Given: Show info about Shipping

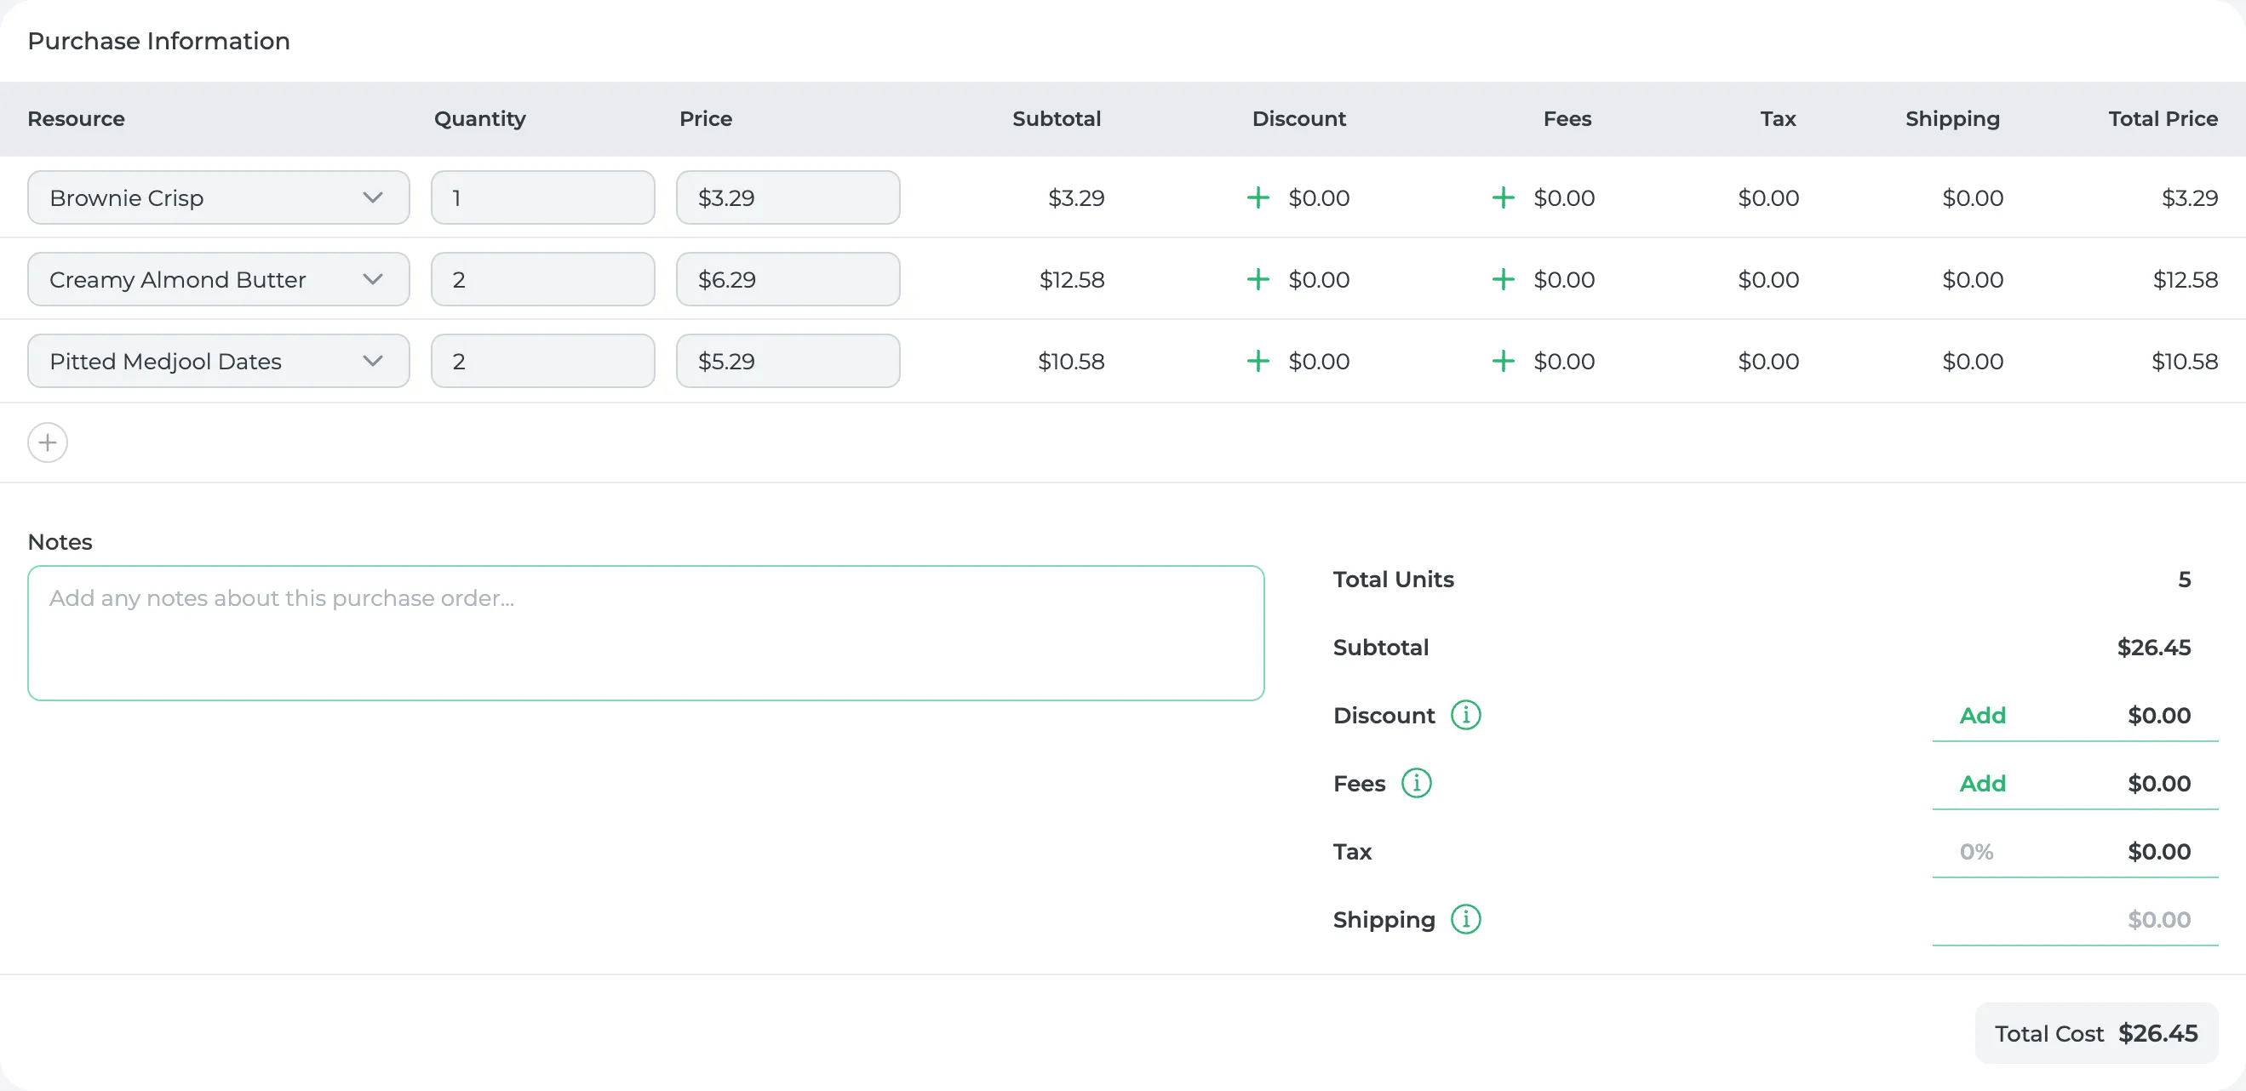Looking at the screenshot, I should click(1465, 919).
